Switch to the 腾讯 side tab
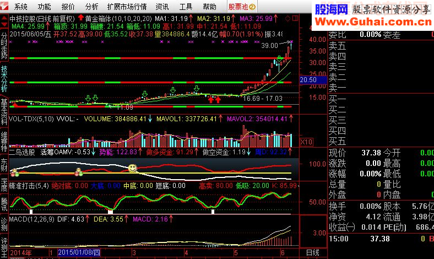Screen dimensions: 434x259 tap(4, 204)
